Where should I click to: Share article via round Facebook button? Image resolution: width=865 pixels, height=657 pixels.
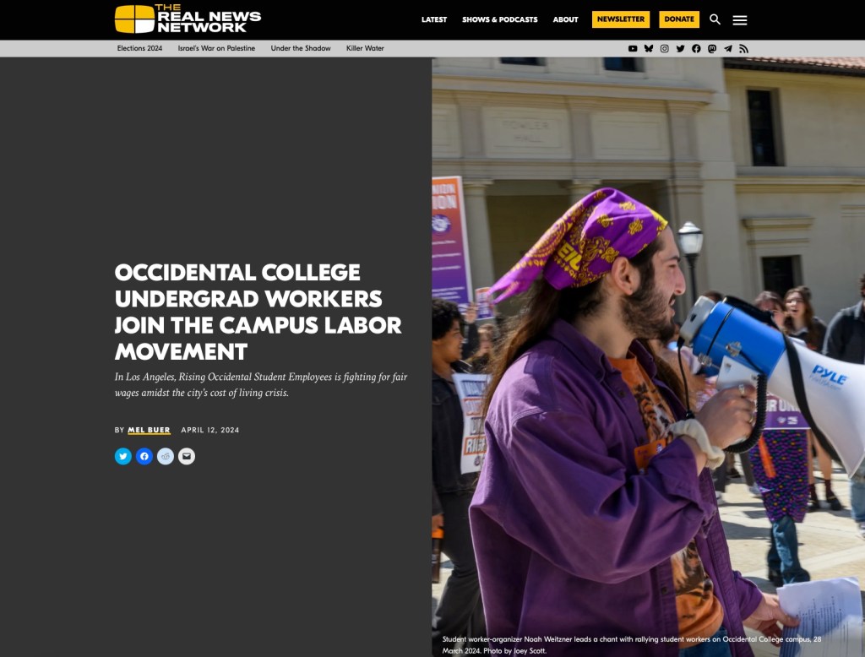click(144, 456)
